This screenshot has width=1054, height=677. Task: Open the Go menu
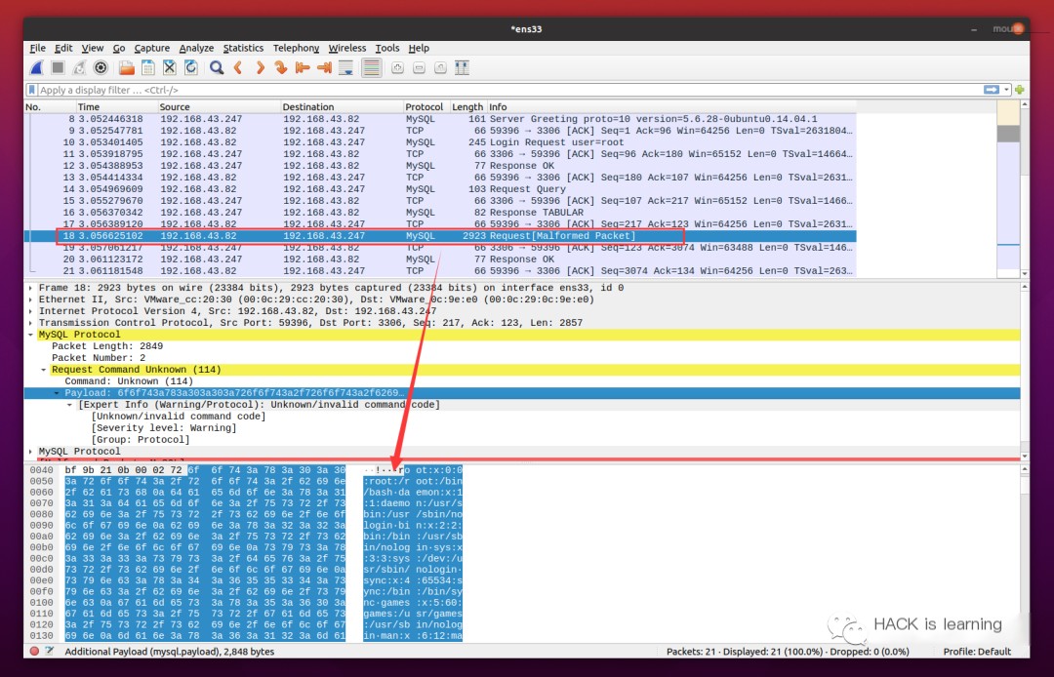pyautogui.click(x=119, y=49)
